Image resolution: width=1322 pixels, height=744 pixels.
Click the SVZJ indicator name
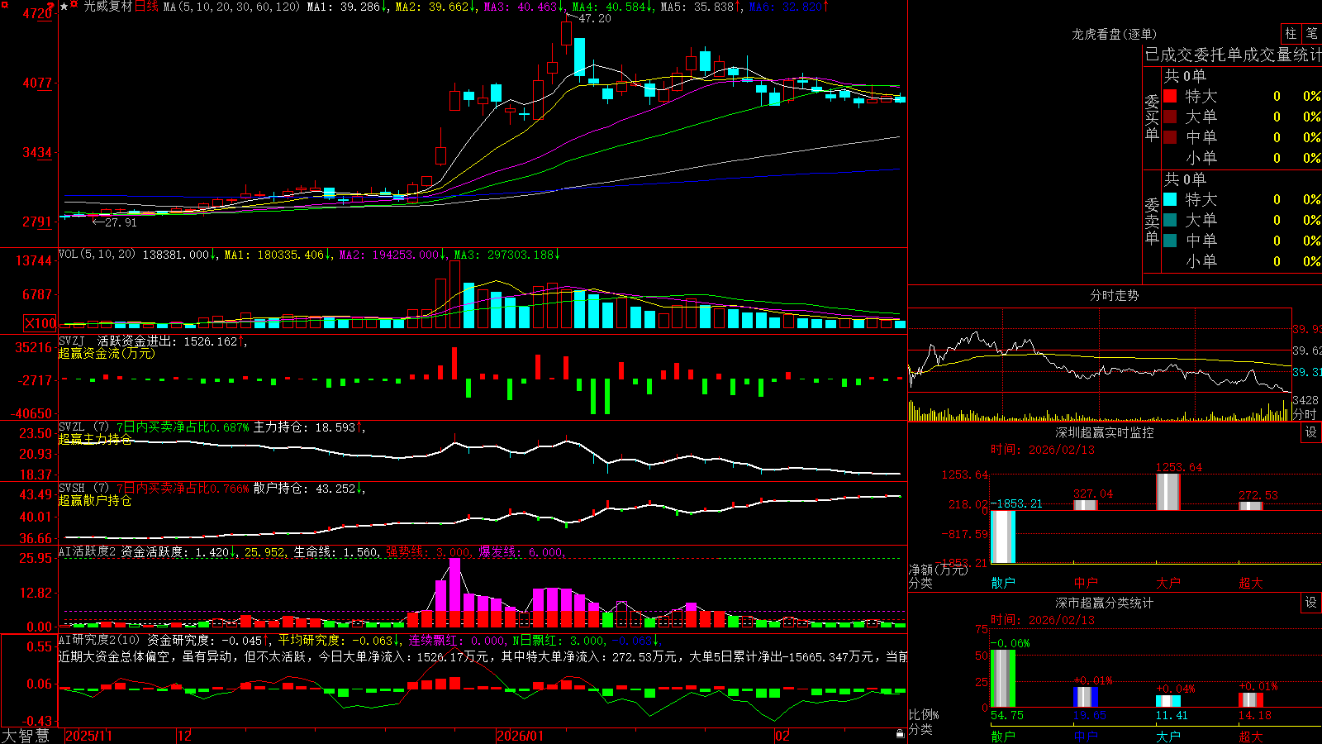pos(72,341)
